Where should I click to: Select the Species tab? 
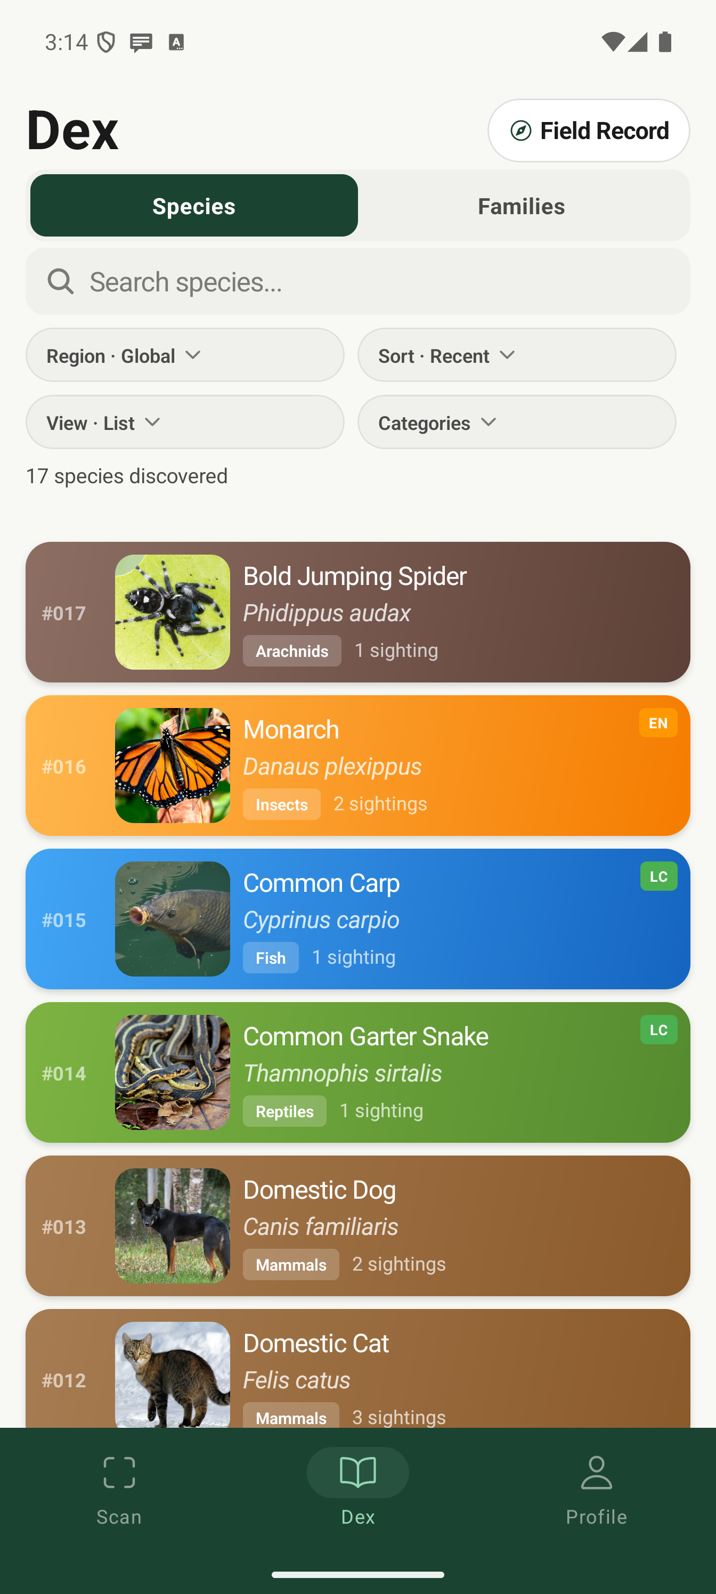tap(194, 206)
